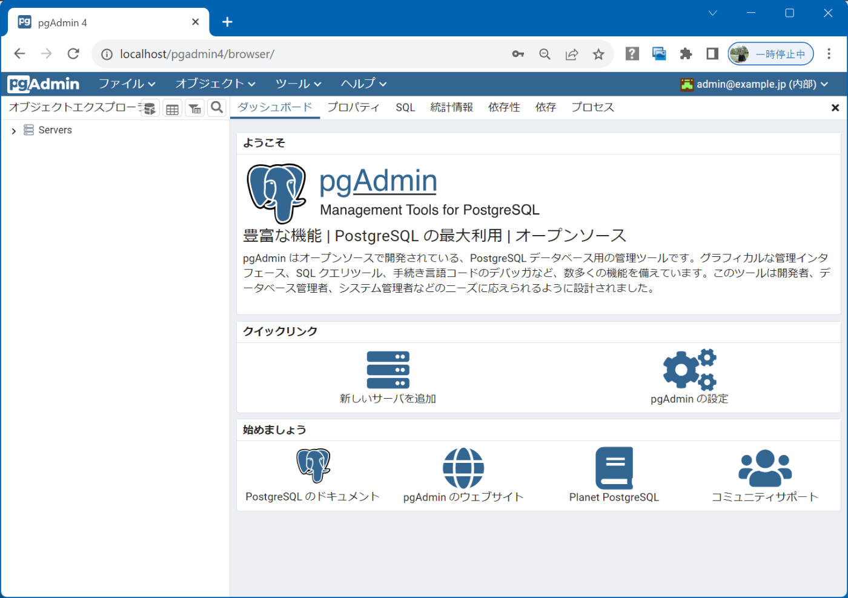
Task: Click the pgAdmin の設定 gears icon
Action: [x=690, y=369]
